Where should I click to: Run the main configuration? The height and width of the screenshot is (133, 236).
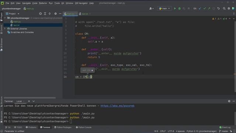click(175, 8)
